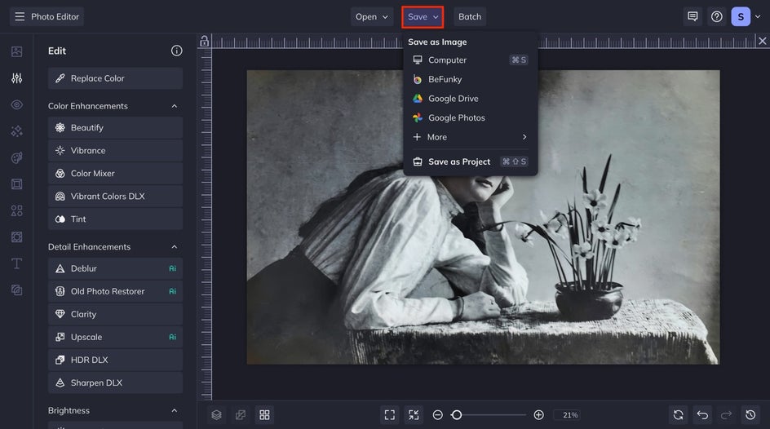Image resolution: width=770 pixels, height=429 pixels.
Task: Open the Image Manager sidebar icon
Action: pyautogui.click(x=16, y=51)
